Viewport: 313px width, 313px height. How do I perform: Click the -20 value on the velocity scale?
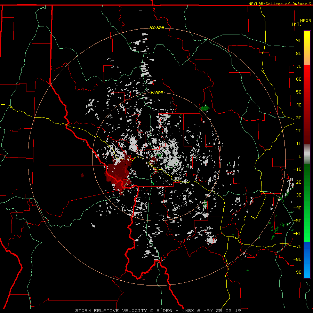297,182
